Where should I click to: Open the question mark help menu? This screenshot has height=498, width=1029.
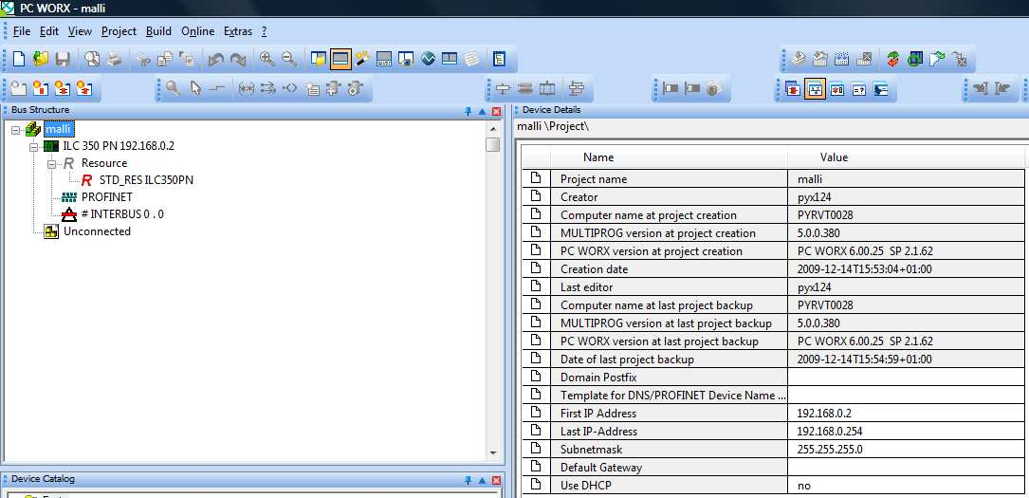[264, 31]
